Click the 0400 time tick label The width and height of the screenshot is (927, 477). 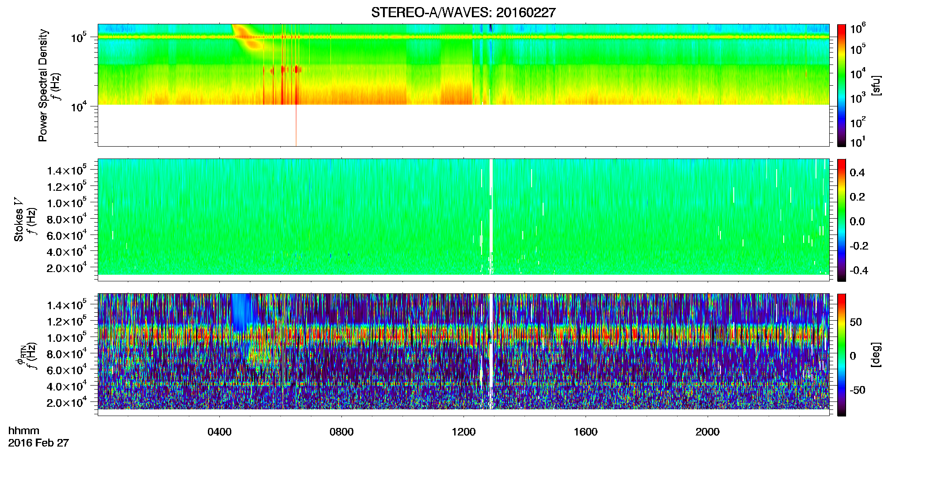pos(219,432)
